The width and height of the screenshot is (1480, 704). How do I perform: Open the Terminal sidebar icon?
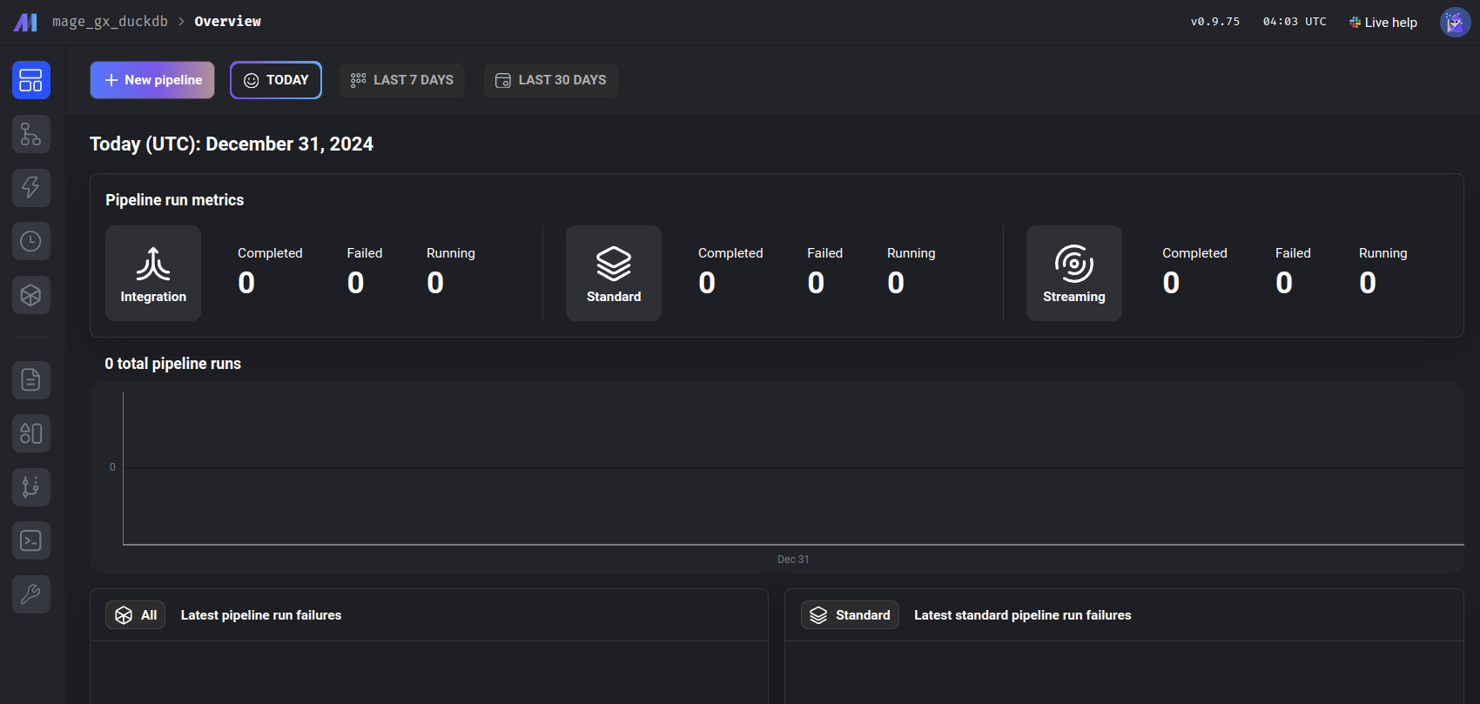point(31,540)
